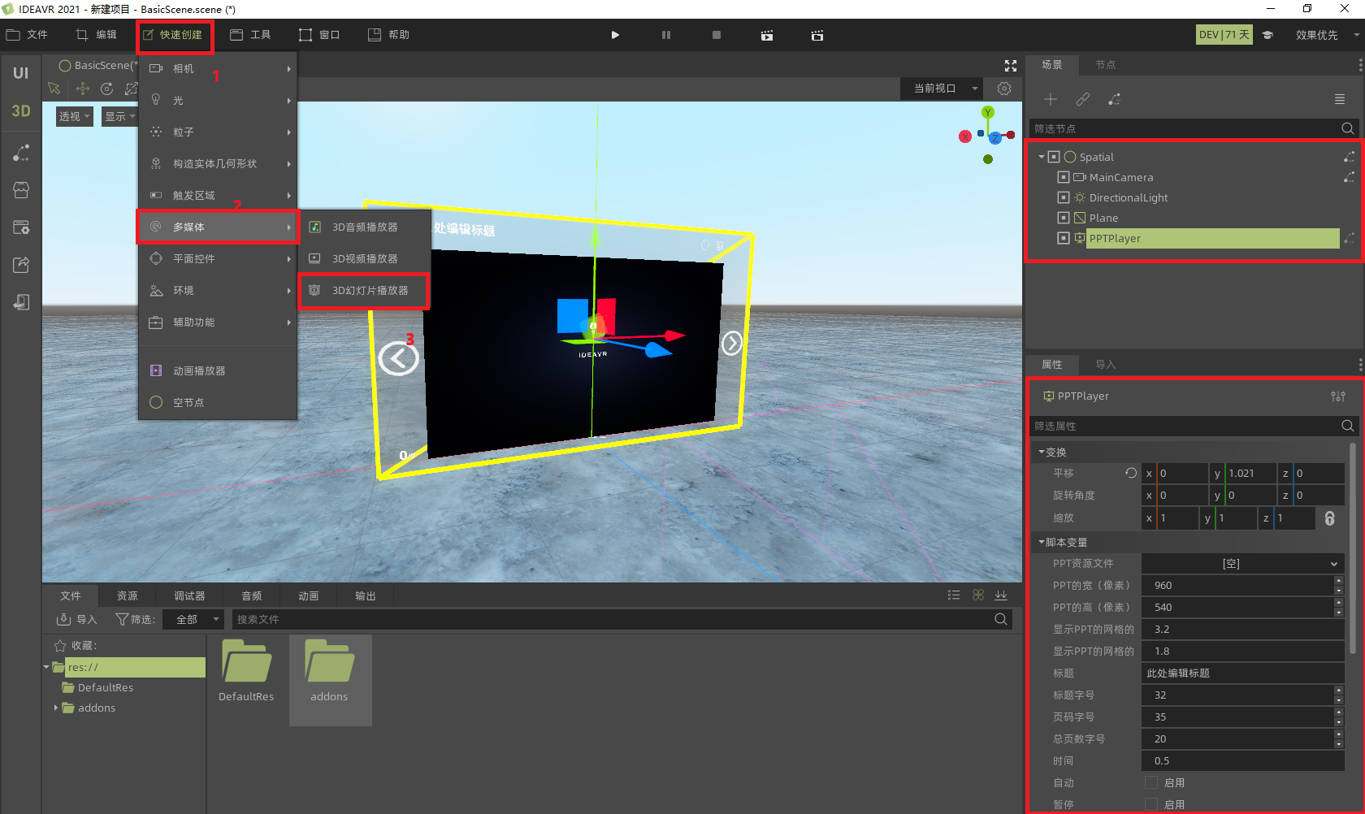
Task: Click the 搜索文件 search field
Action: coord(622,619)
